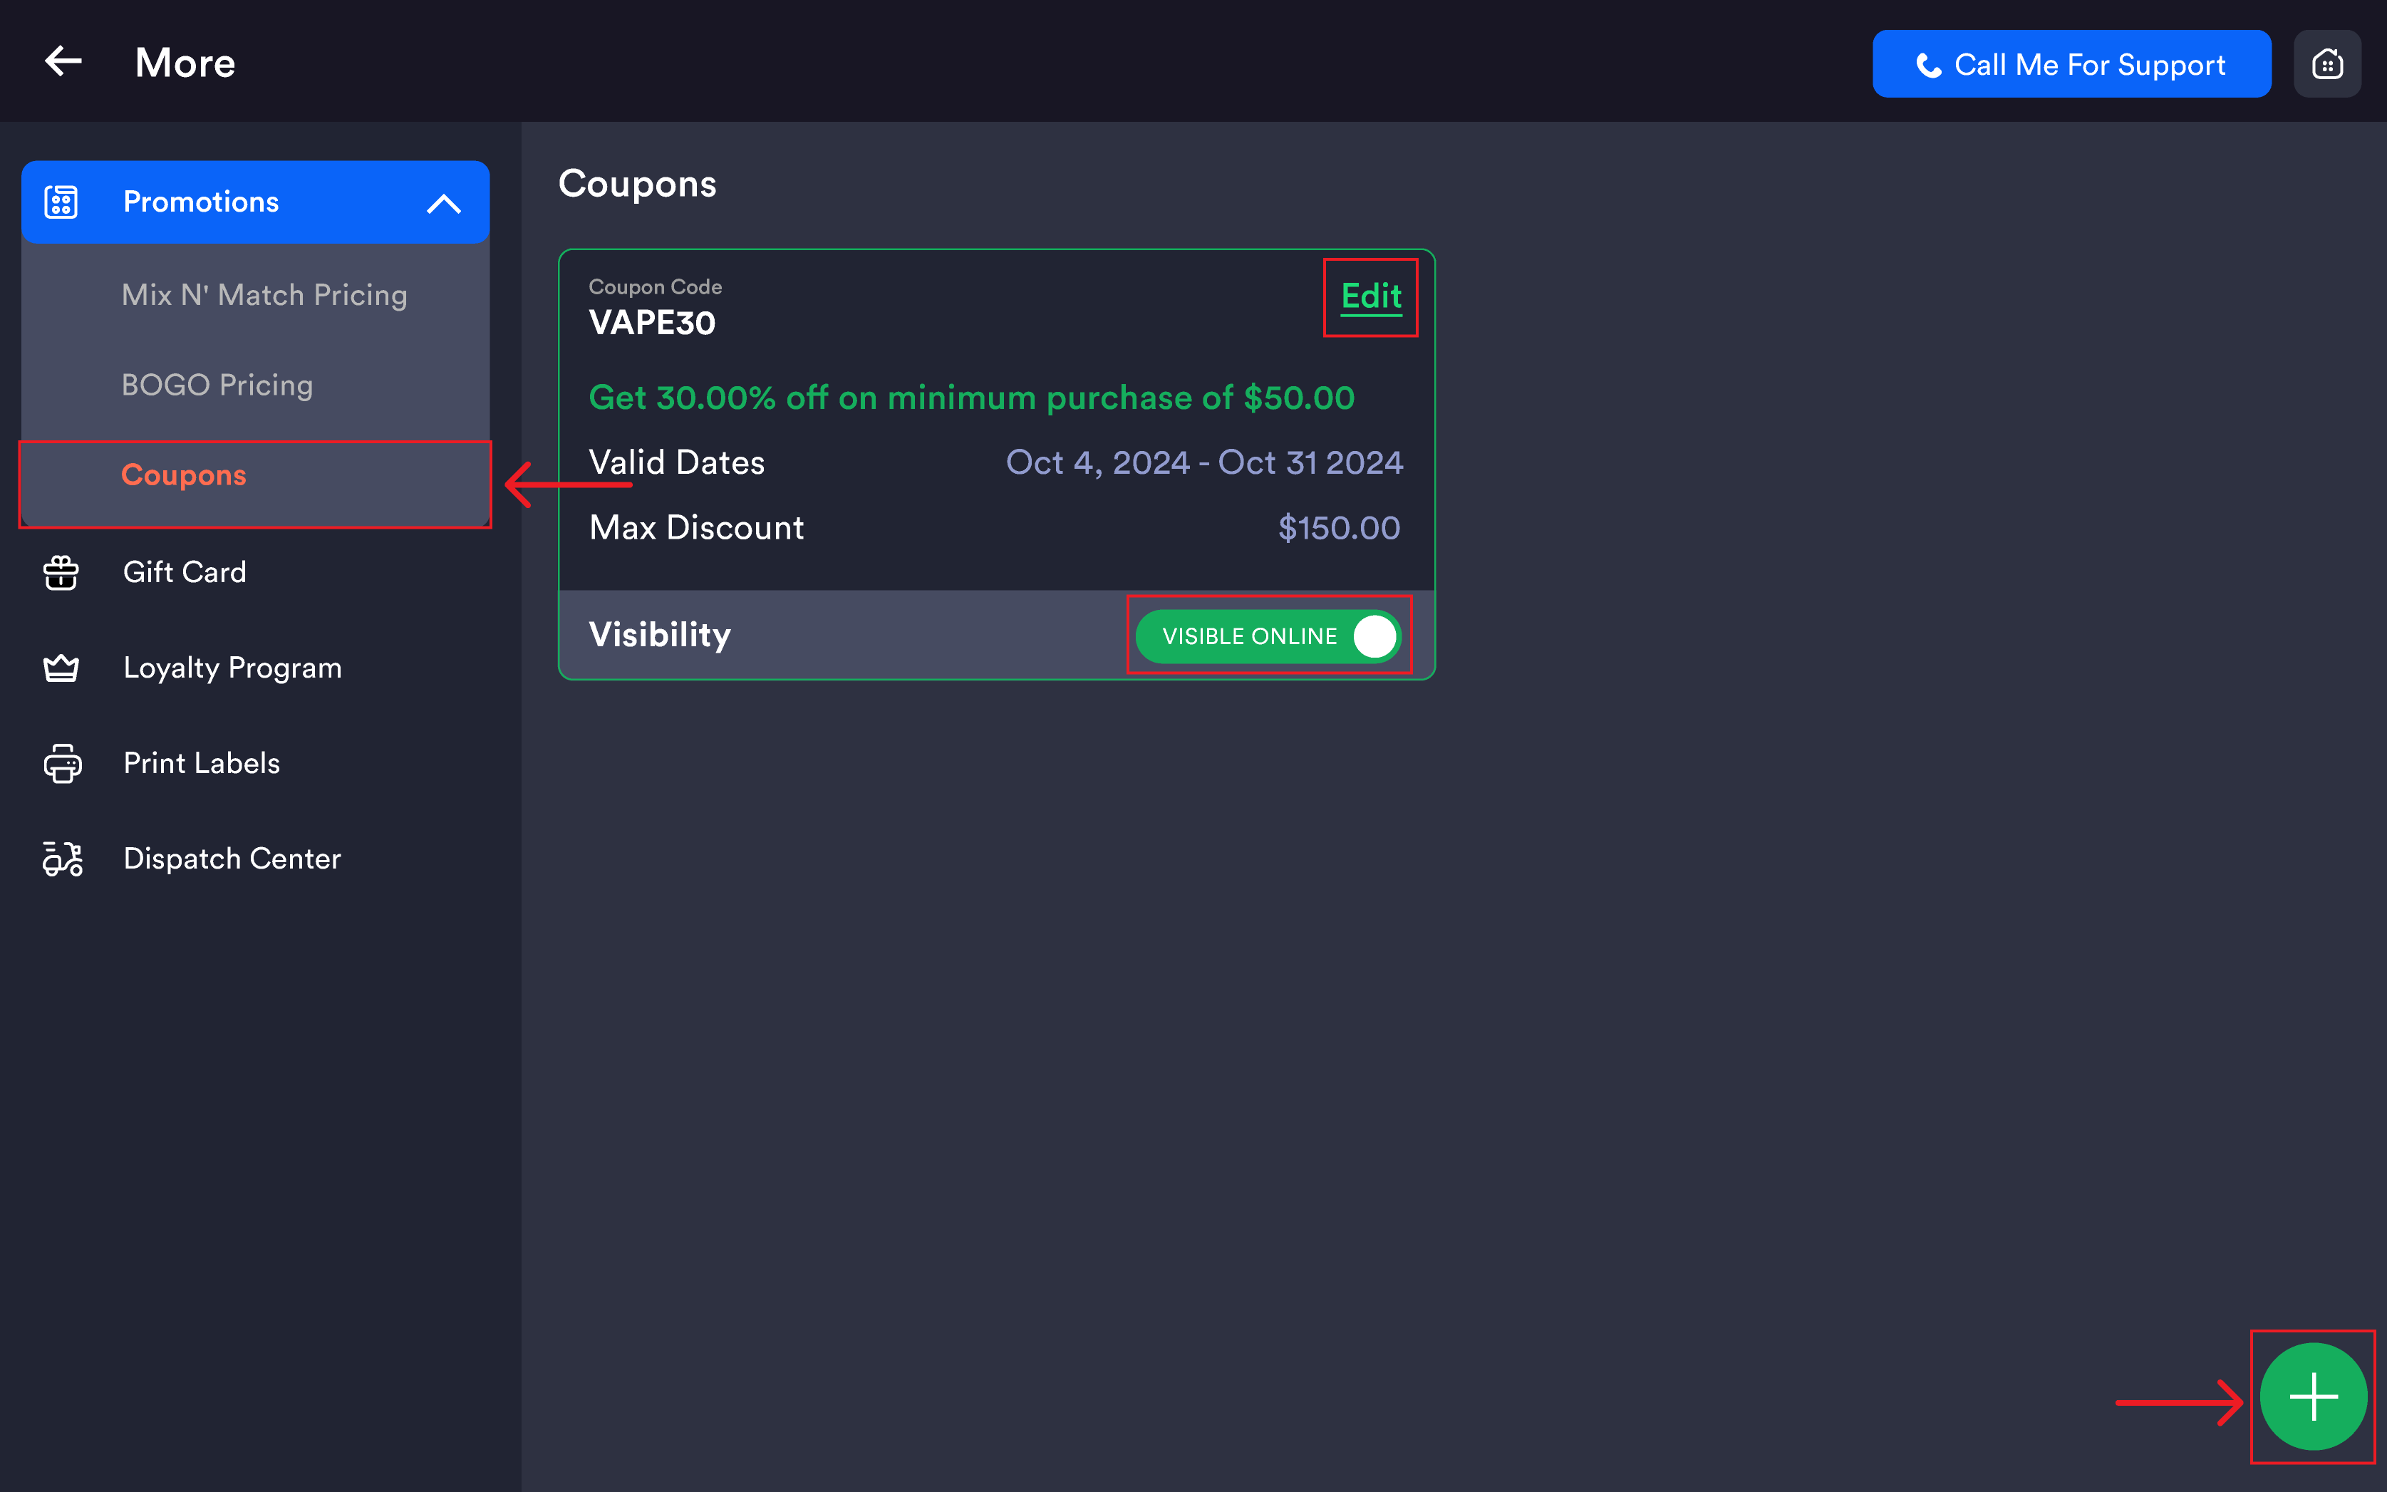
Task: Open the Gift Card section
Action: [185, 572]
